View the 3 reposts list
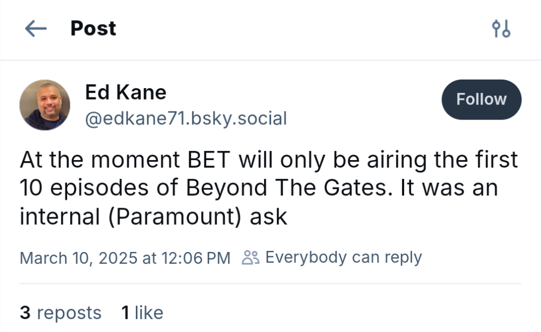Screen dimensions: 541x332 pos(61,313)
